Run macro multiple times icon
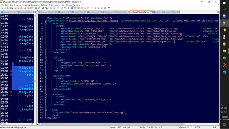 click(x=102, y=8)
